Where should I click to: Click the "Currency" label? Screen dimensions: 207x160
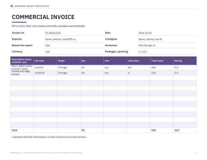(17, 52)
